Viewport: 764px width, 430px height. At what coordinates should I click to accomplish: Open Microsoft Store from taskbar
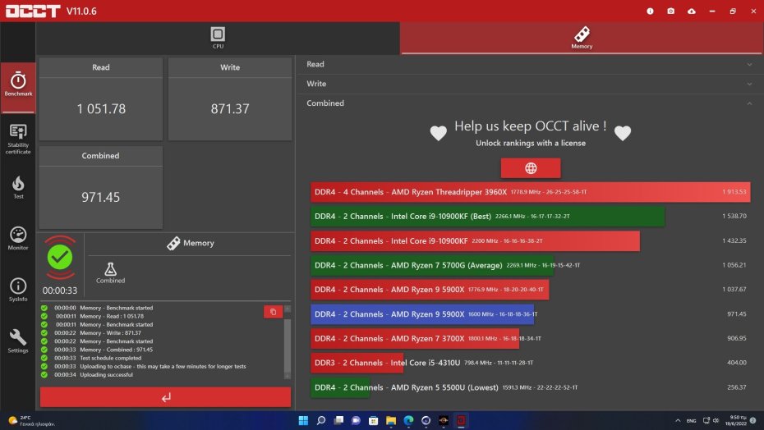point(373,420)
